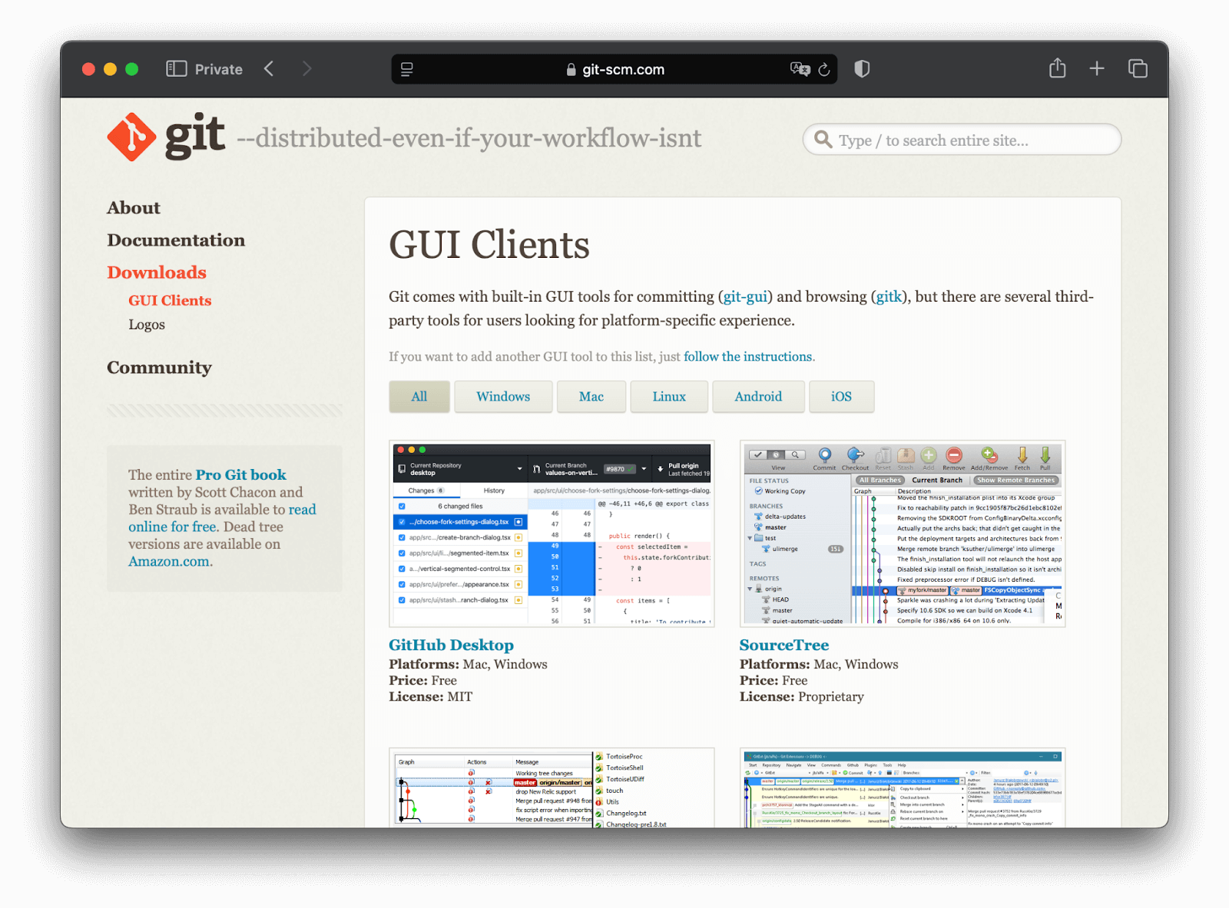Screen dimensions: 1229x908
Task: Reload the page with refresh icon
Action: 824,69
